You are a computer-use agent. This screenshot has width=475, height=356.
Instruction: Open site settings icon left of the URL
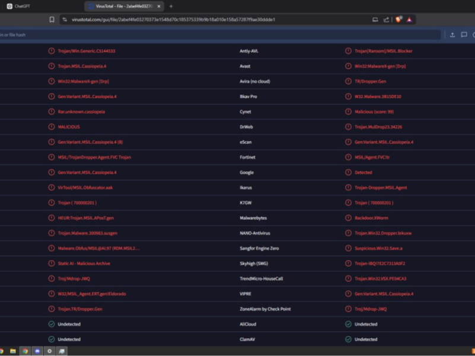pyautogui.click(x=65, y=20)
